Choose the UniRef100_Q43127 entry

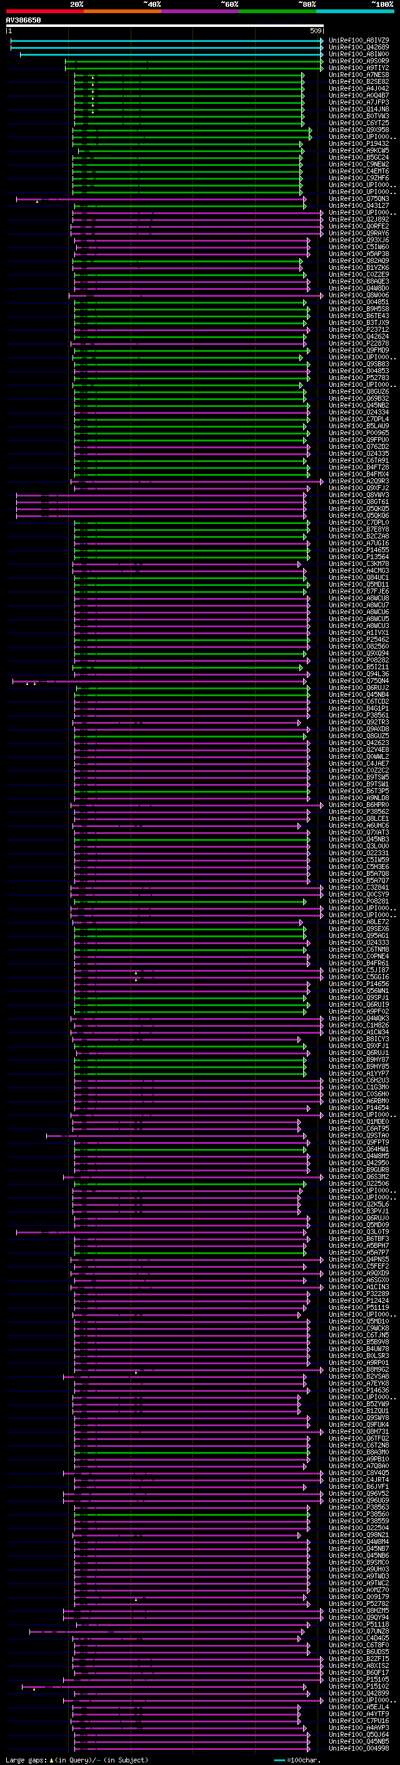pos(359,205)
